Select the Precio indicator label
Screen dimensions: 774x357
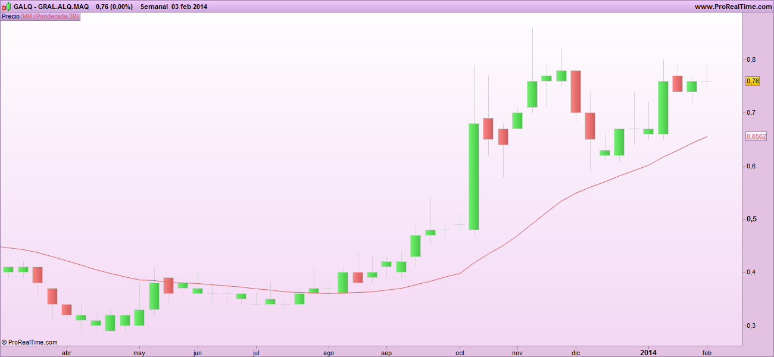tap(11, 16)
